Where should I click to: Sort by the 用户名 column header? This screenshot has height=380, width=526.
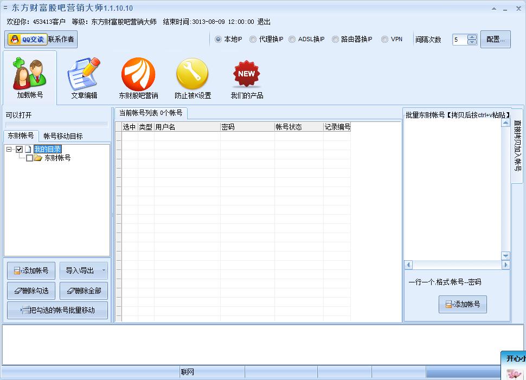click(187, 127)
